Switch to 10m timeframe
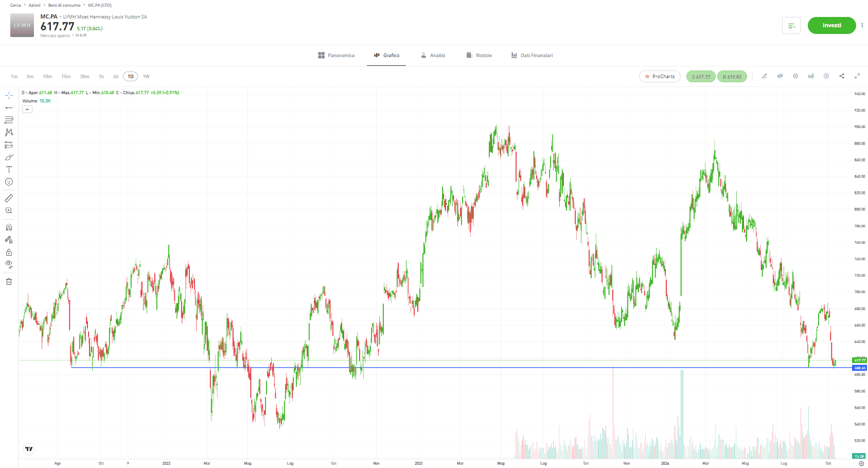Screen dimensions: 868x468 click(x=47, y=77)
